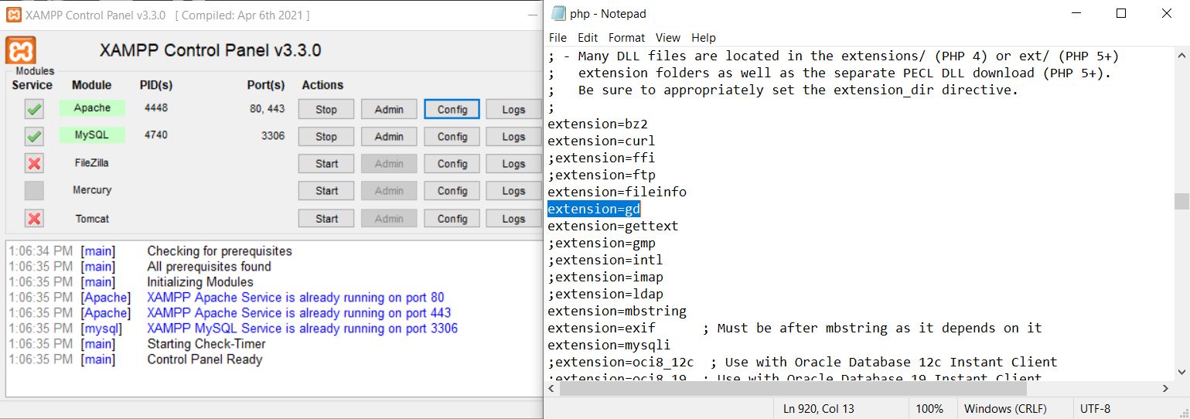View Mercury Logs
Image resolution: width=1190 pixels, height=419 pixels.
click(x=513, y=190)
